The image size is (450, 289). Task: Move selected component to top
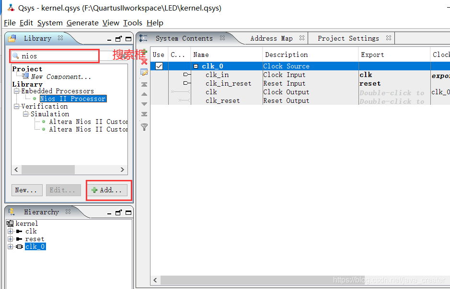[x=144, y=85]
